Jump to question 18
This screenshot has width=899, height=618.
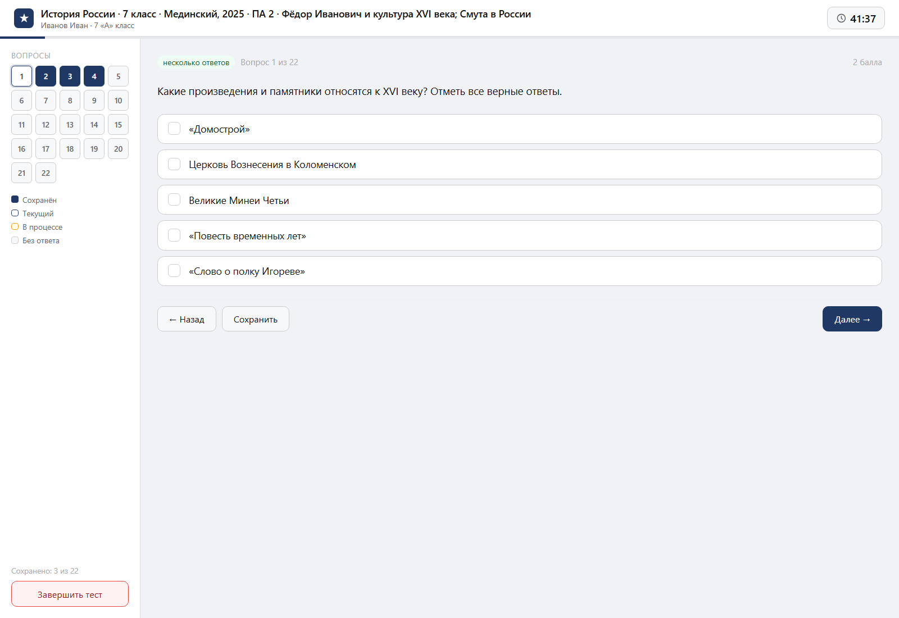pos(70,149)
